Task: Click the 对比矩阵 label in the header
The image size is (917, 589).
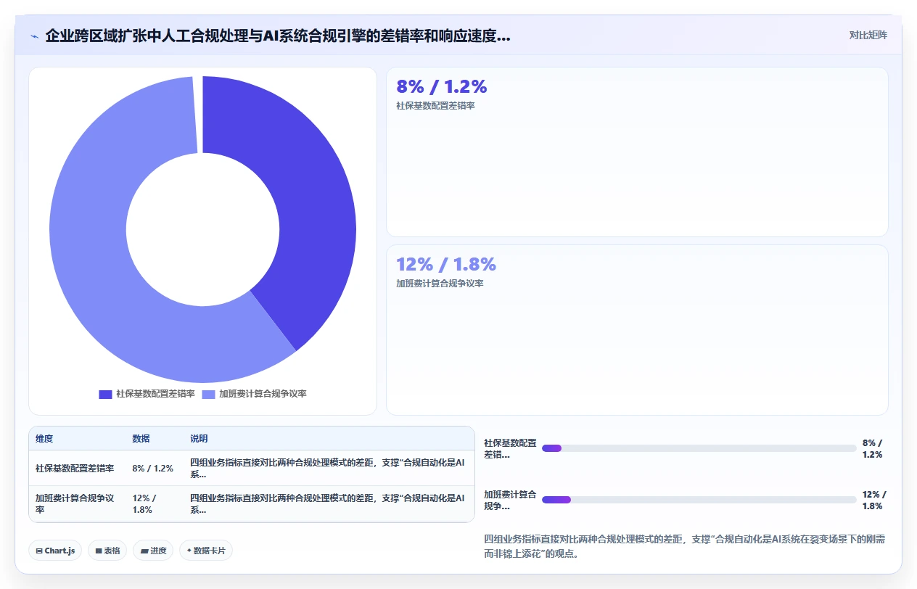Action: coord(868,35)
